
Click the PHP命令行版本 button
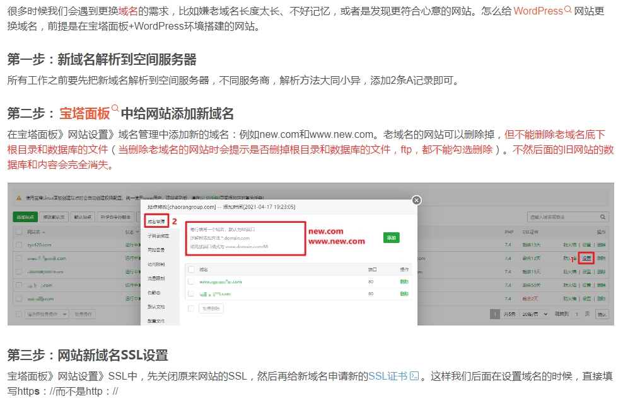coord(115,217)
